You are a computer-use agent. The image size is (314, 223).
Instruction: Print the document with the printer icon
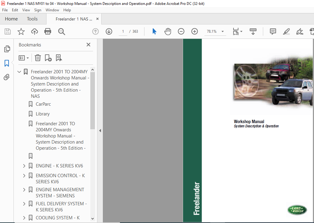click(48, 31)
